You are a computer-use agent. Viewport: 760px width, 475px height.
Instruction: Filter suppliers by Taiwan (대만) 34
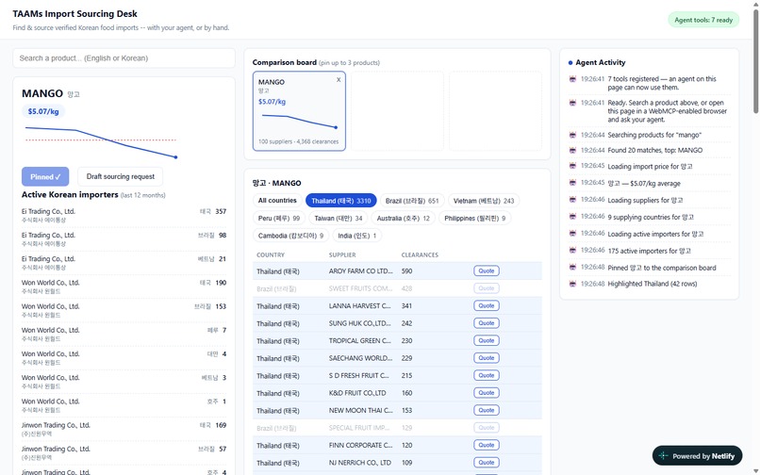339,218
